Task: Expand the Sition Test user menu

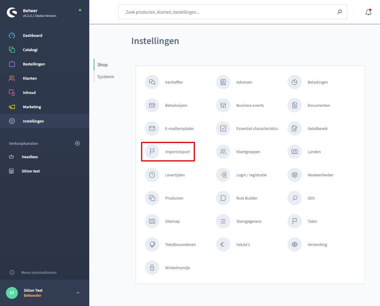Action: coord(78,293)
